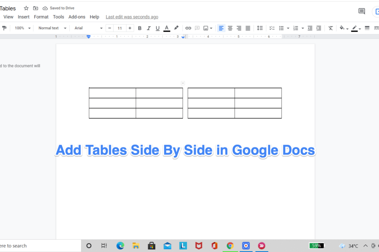Click the Tables document title
This screenshot has height=252, width=379.
tap(8, 9)
